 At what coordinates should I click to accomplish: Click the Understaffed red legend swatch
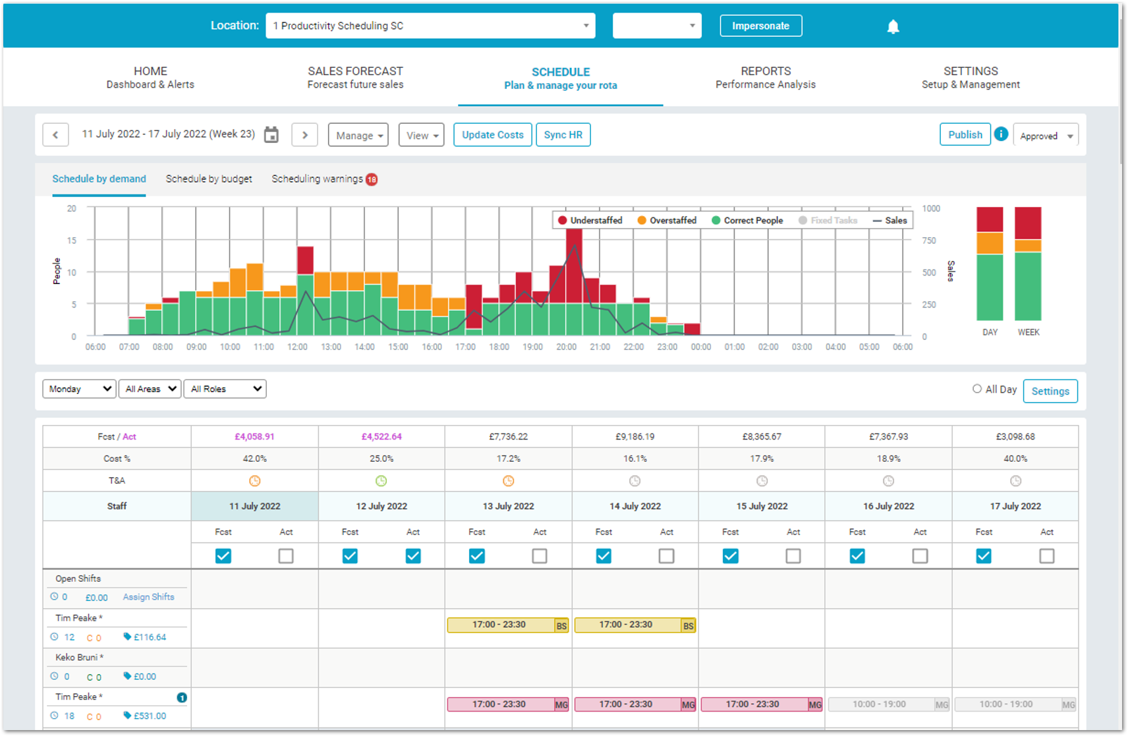562,221
